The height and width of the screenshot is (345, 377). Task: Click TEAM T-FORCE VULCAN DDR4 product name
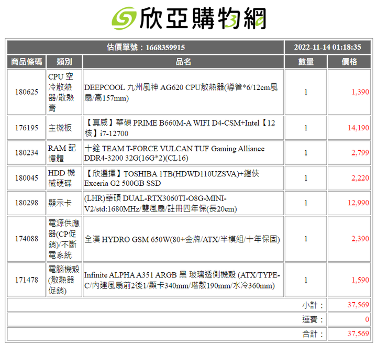(x=174, y=153)
